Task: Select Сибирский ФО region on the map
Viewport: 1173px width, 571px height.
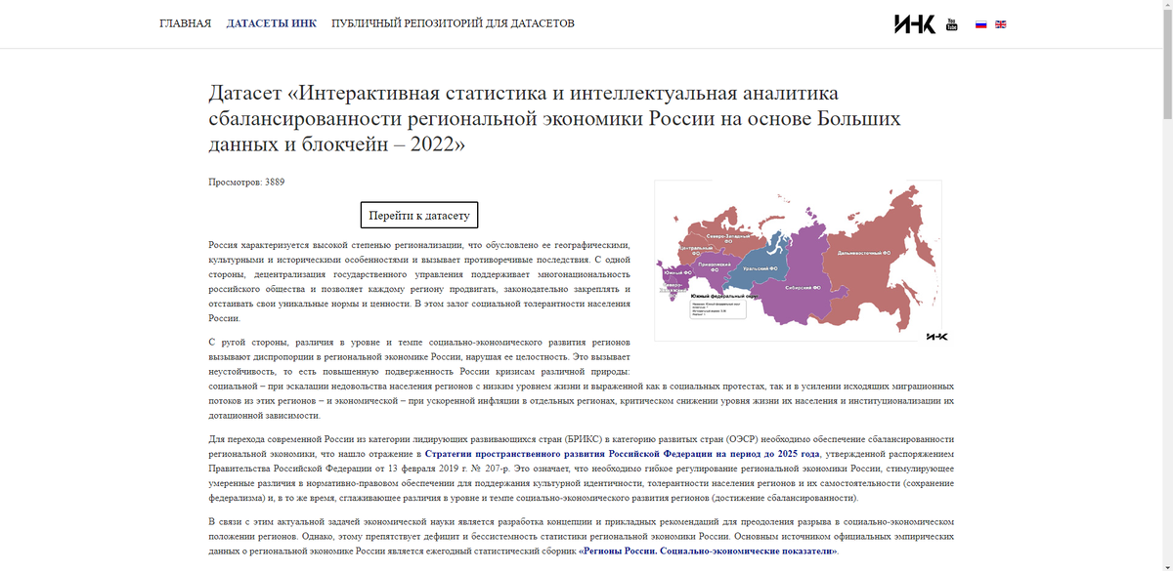Action: click(804, 288)
